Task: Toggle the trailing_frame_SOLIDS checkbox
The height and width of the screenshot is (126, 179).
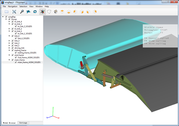Action: click(x=16, y=53)
